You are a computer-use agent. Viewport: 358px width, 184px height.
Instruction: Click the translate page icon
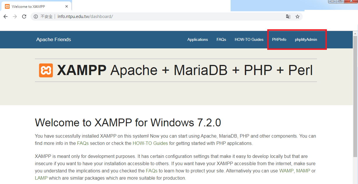288,17
